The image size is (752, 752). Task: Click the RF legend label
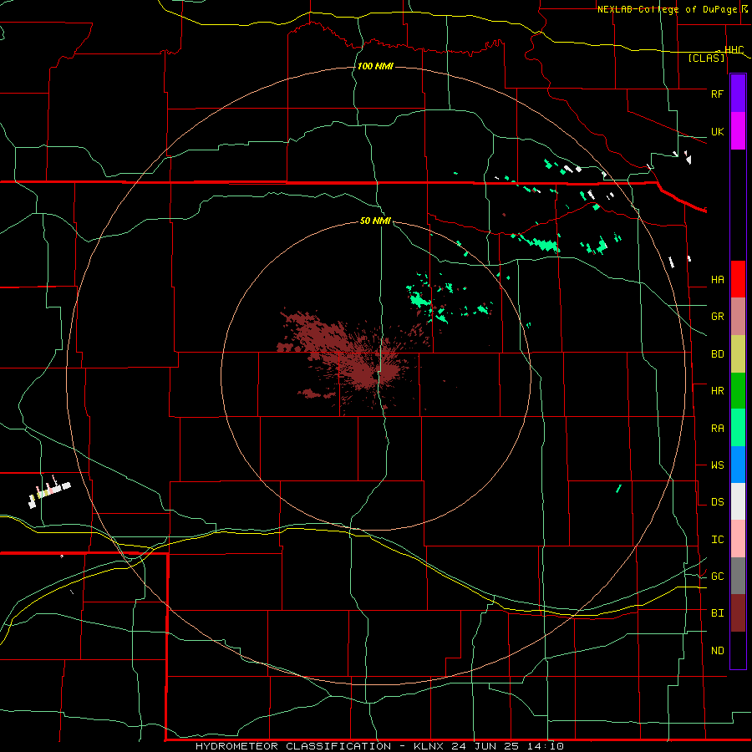point(717,94)
